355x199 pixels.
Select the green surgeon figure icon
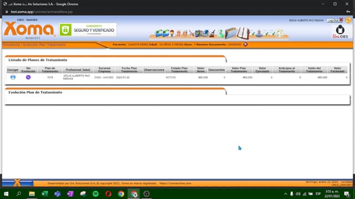point(221,34)
